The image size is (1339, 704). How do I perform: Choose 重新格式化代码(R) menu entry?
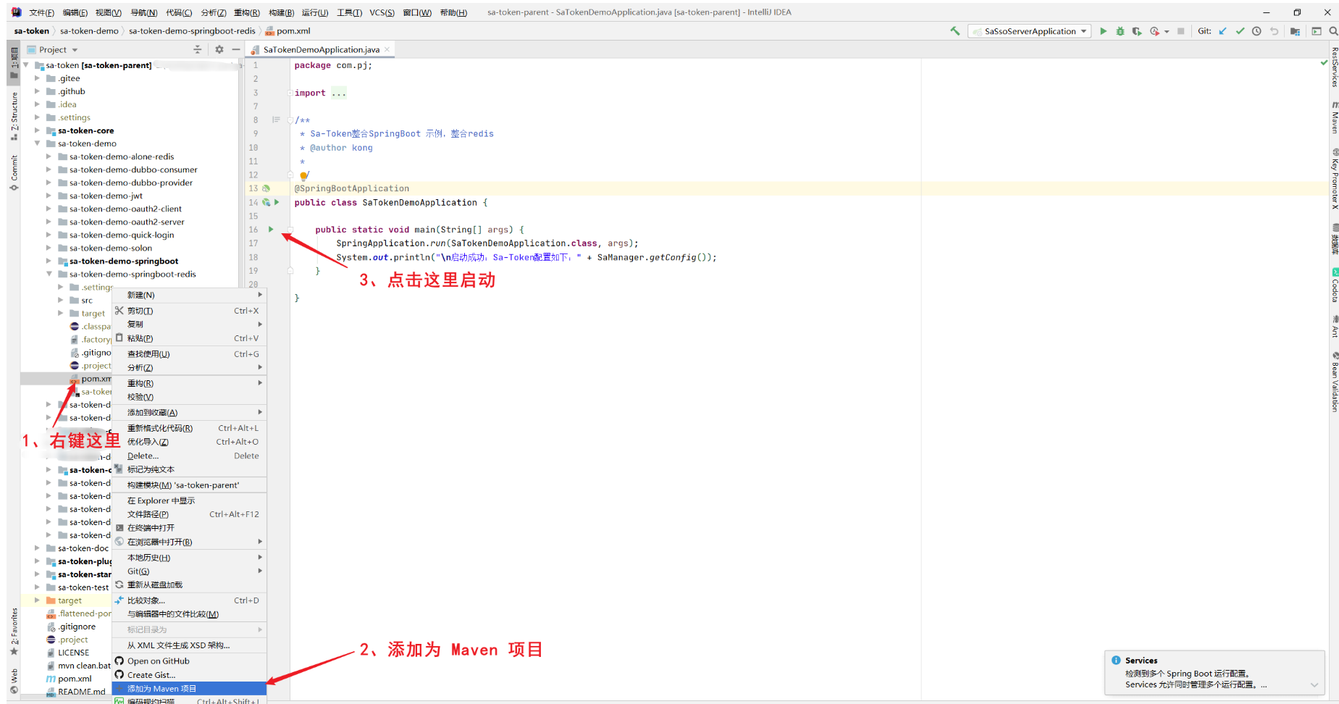[190, 428]
